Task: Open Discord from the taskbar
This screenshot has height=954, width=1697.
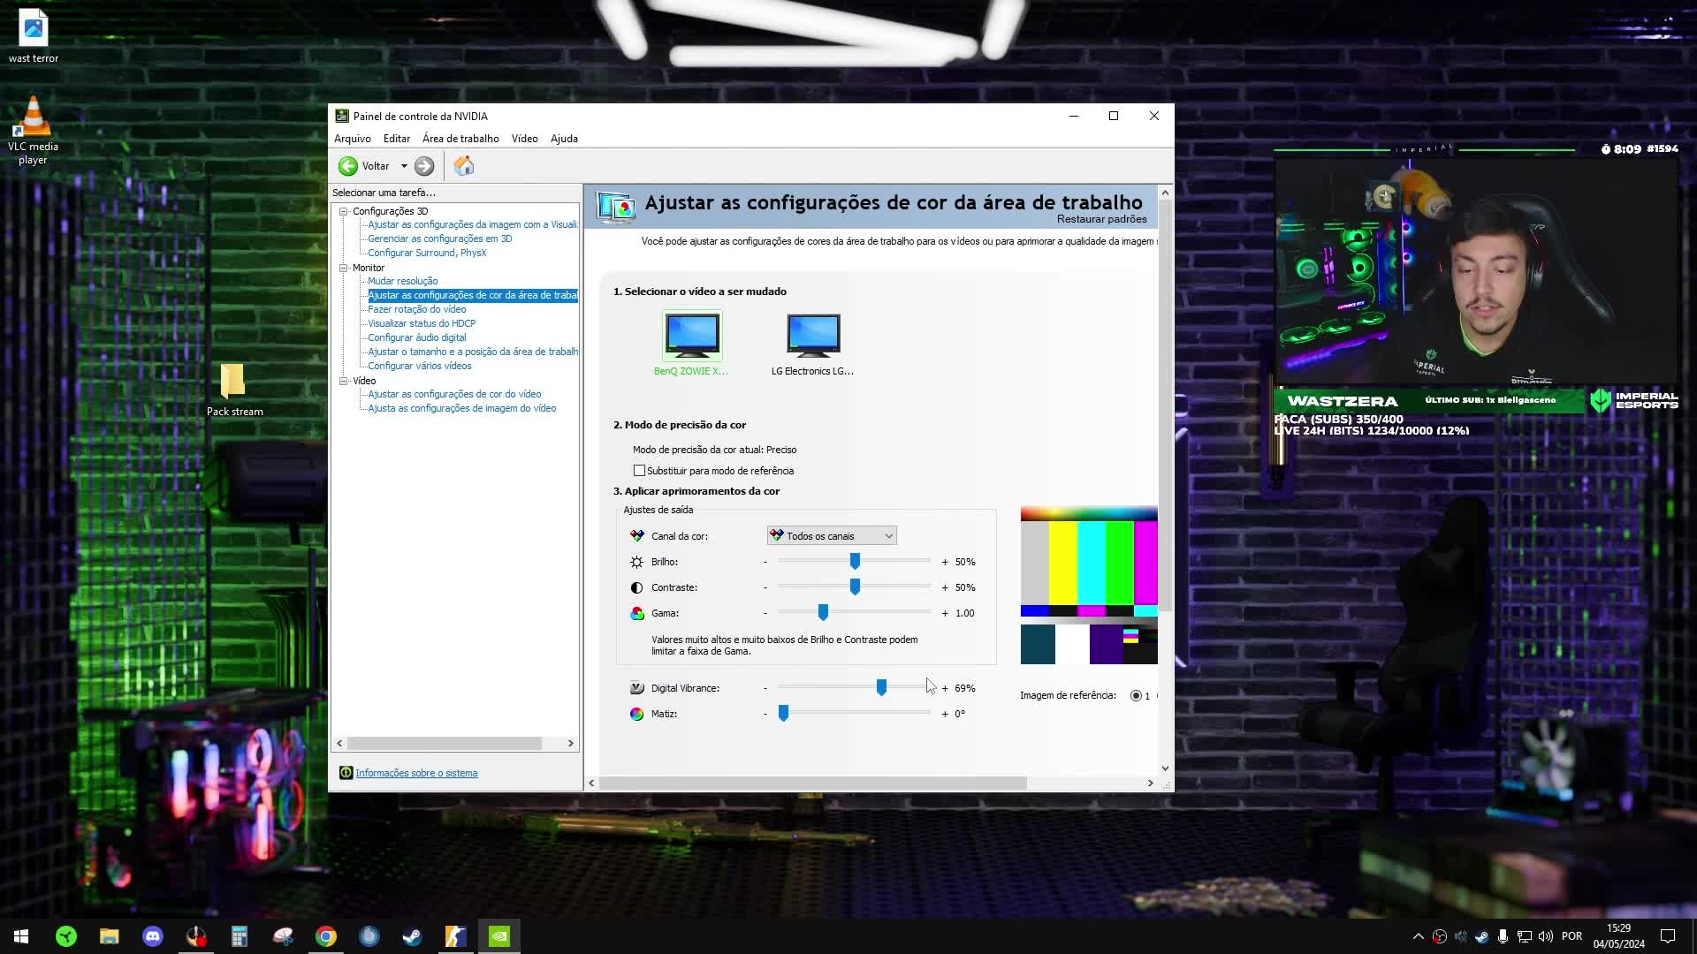Action: pos(153,936)
